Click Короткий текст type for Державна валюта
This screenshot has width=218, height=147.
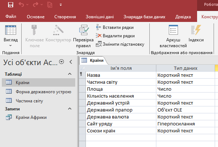coord(185,117)
